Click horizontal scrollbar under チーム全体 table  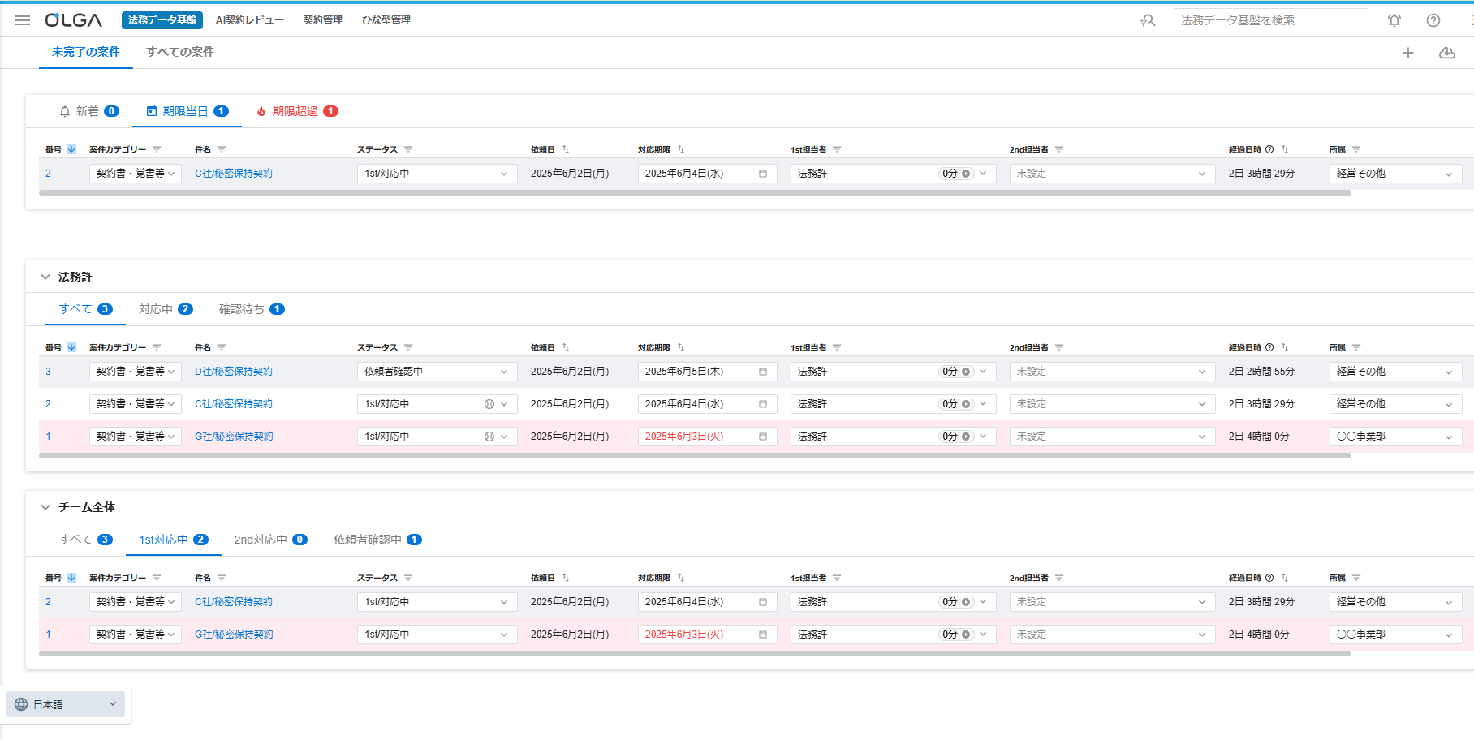tap(695, 654)
